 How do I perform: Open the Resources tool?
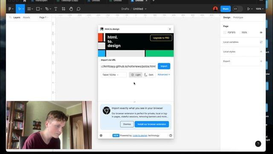tap(64, 9)
